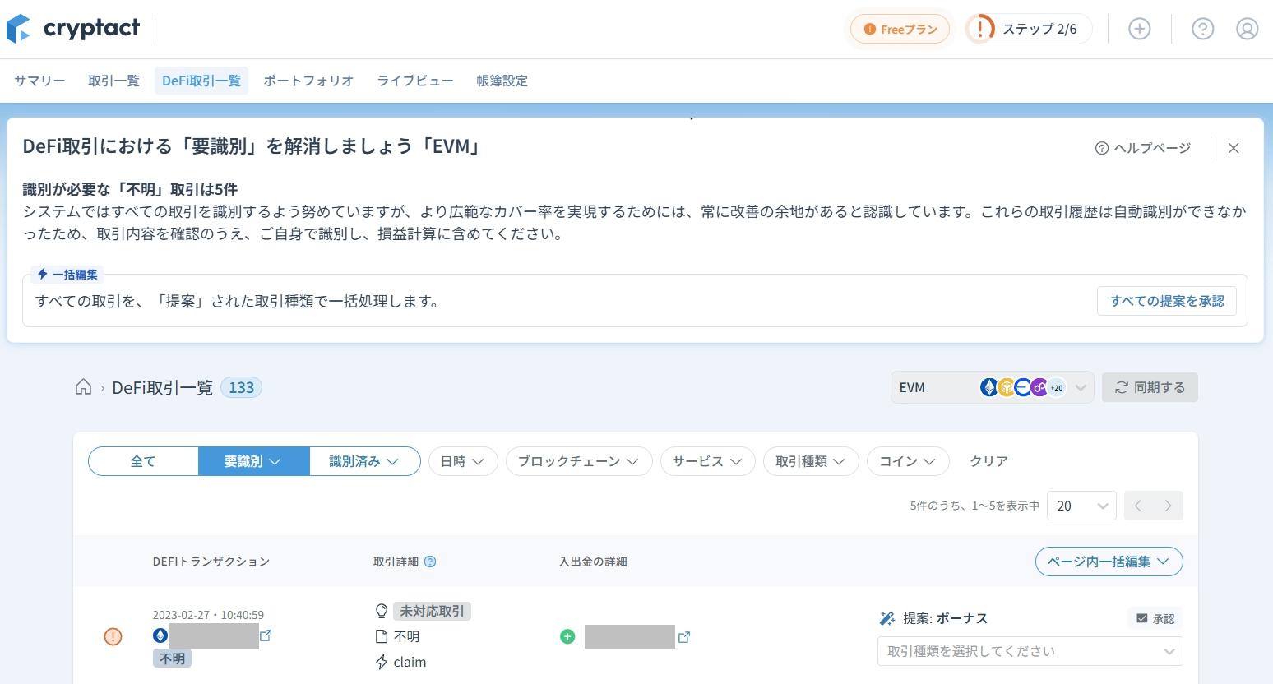Viewport: 1273px width, 684px height.
Task: Open the ポートフォリオ tab
Action: tap(308, 81)
